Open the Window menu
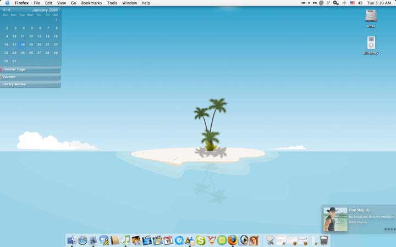The height and width of the screenshot is (247, 396). [130, 3]
